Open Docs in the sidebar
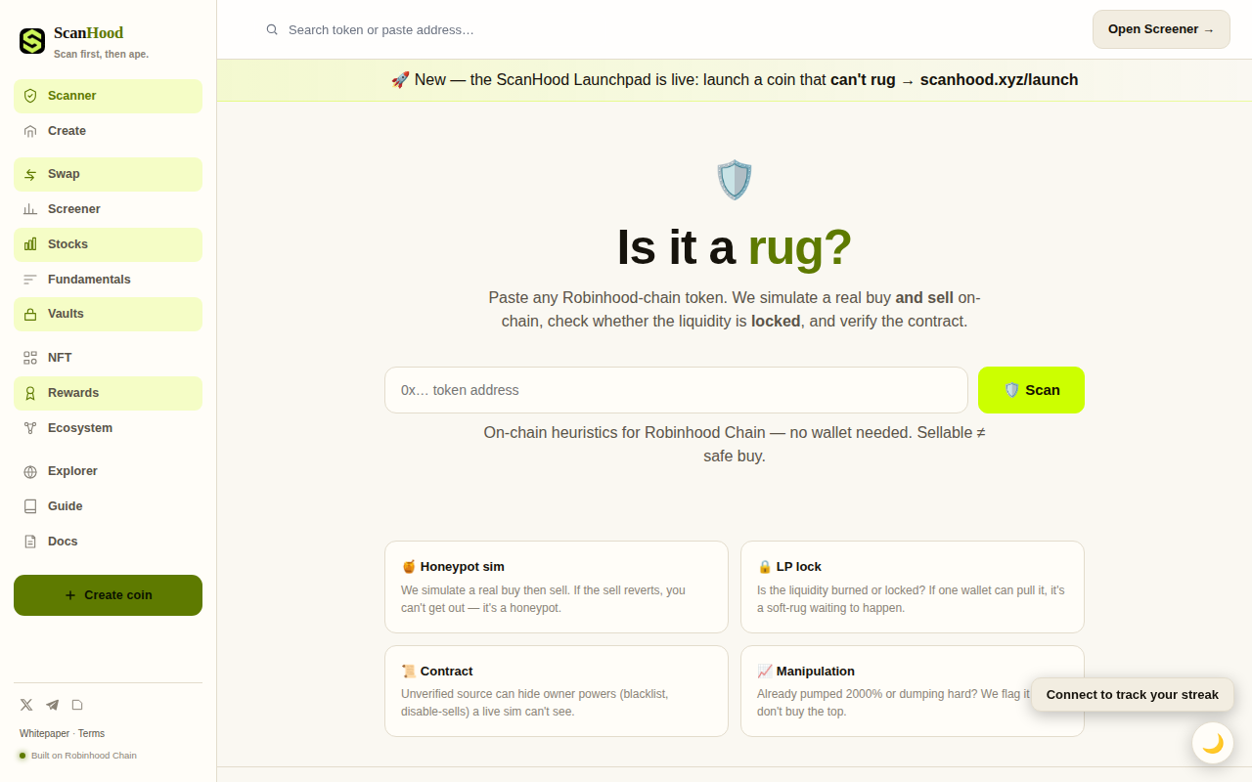This screenshot has width=1252, height=782. 108,542
